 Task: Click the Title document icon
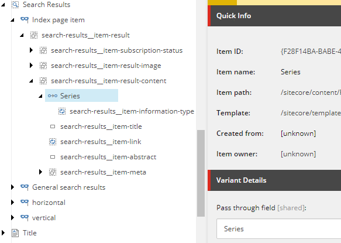(x=15, y=233)
